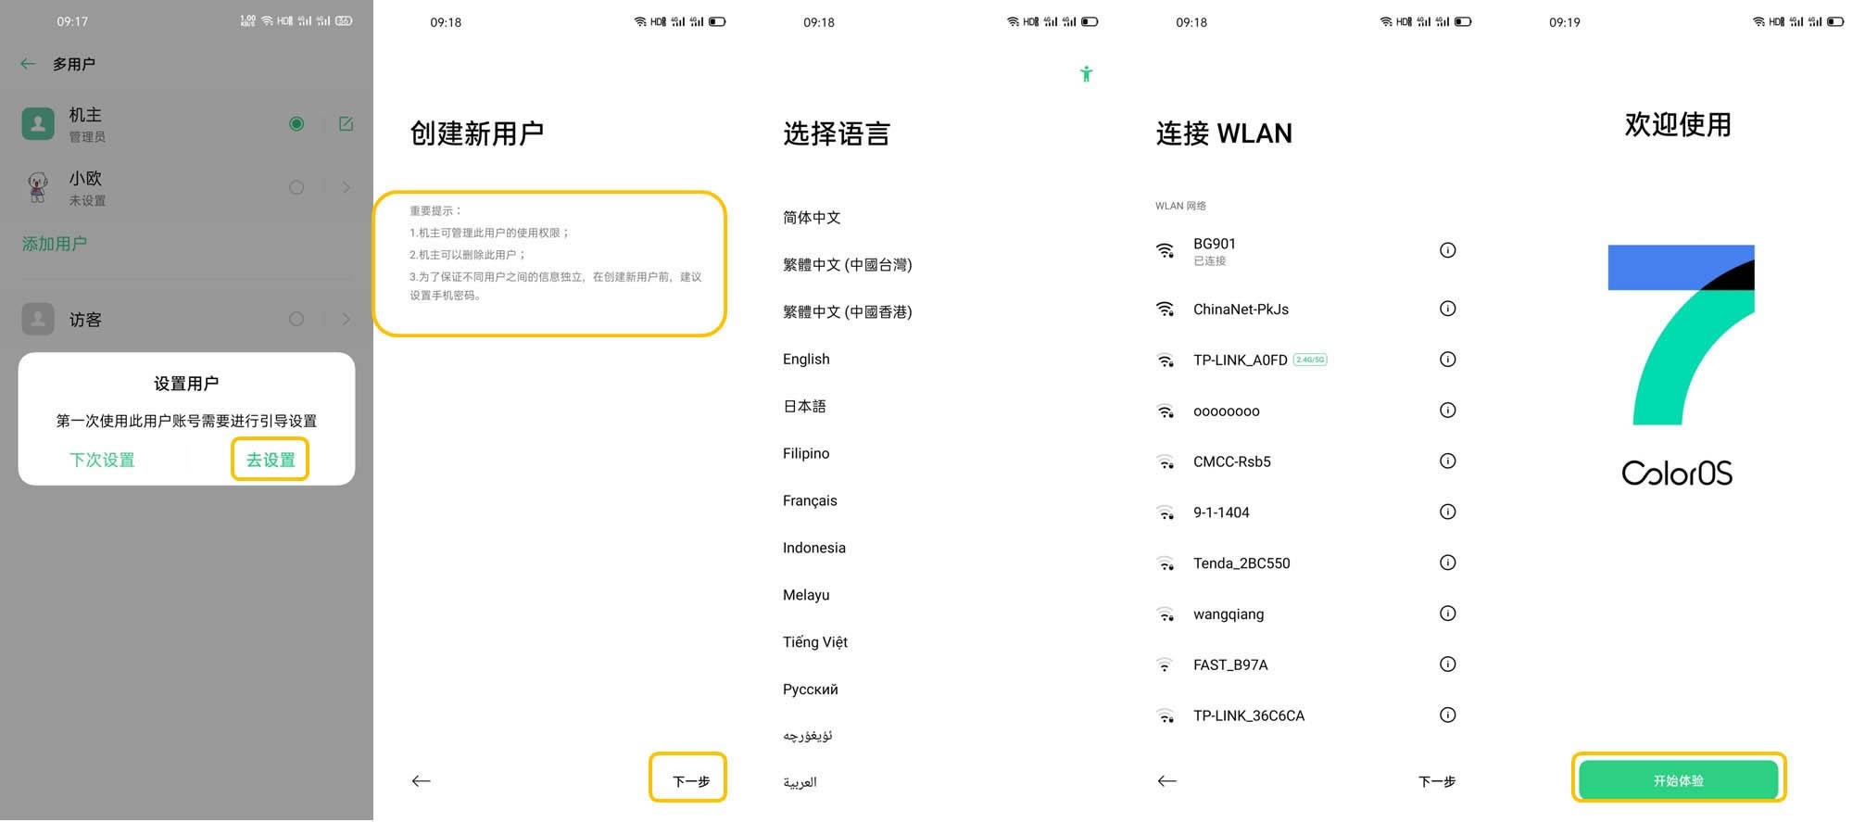Go back on 创建新用户 screen
1865x822 pixels.
tap(421, 781)
